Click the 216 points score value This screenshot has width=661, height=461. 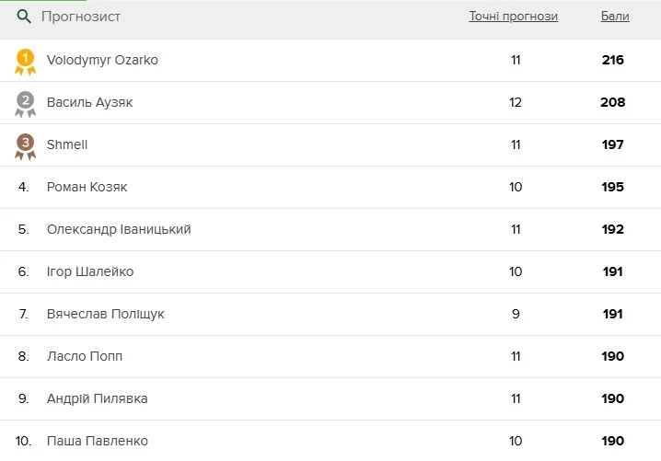coord(612,60)
